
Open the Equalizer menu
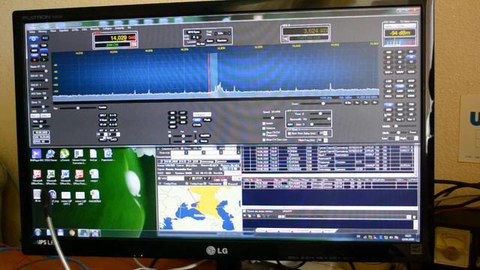pyautogui.click(x=64, y=31)
